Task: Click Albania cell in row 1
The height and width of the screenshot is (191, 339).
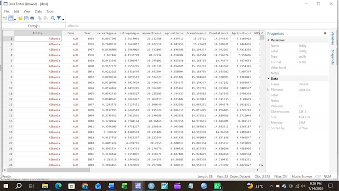Action: [x=38, y=39]
